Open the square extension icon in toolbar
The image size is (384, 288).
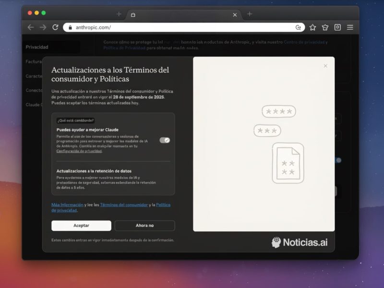[x=337, y=27]
